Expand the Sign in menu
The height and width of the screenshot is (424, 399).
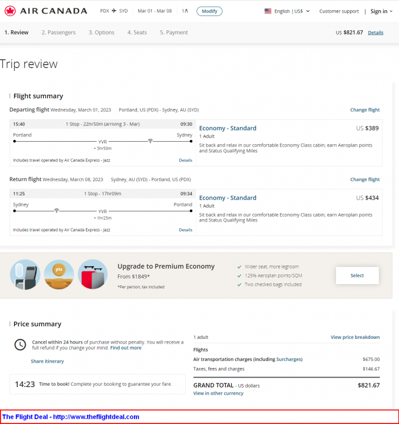tap(381, 11)
